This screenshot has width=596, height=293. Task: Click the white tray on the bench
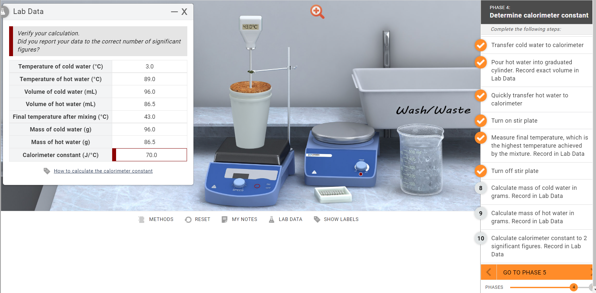tap(333, 194)
